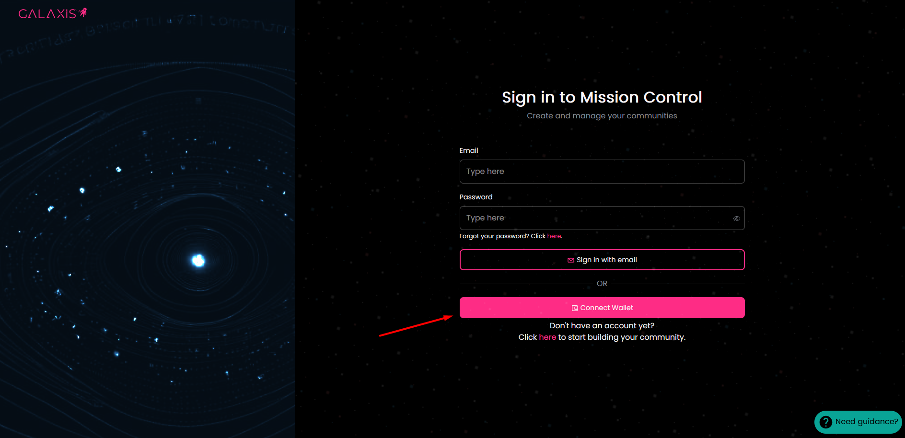Click the envelope icon in the sign-in button
The height and width of the screenshot is (438, 905).
(x=570, y=260)
